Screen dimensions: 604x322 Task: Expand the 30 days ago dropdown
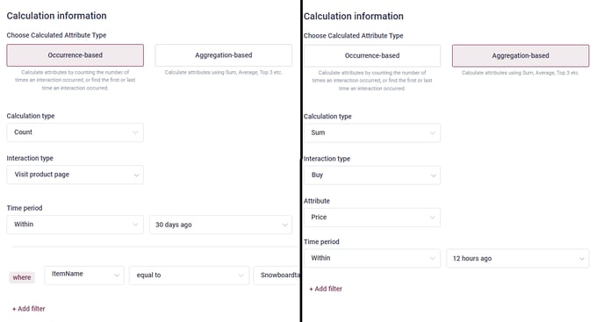pyautogui.click(x=220, y=225)
